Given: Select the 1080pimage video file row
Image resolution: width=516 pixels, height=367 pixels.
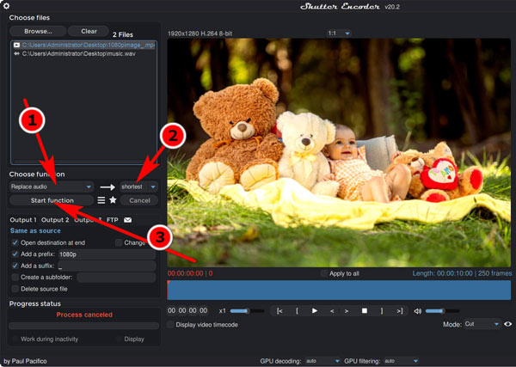Looking at the screenshot, I should (83, 45).
